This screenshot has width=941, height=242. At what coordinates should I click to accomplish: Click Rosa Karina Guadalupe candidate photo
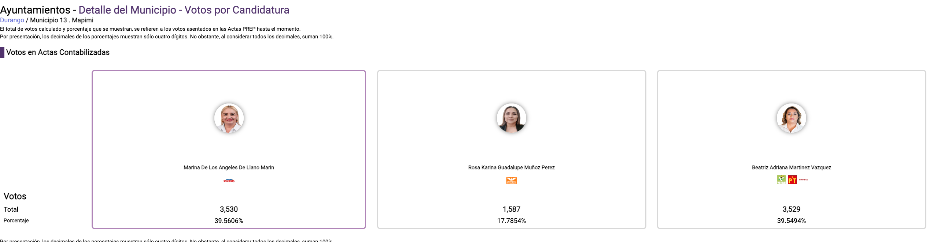[x=511, y=118]
